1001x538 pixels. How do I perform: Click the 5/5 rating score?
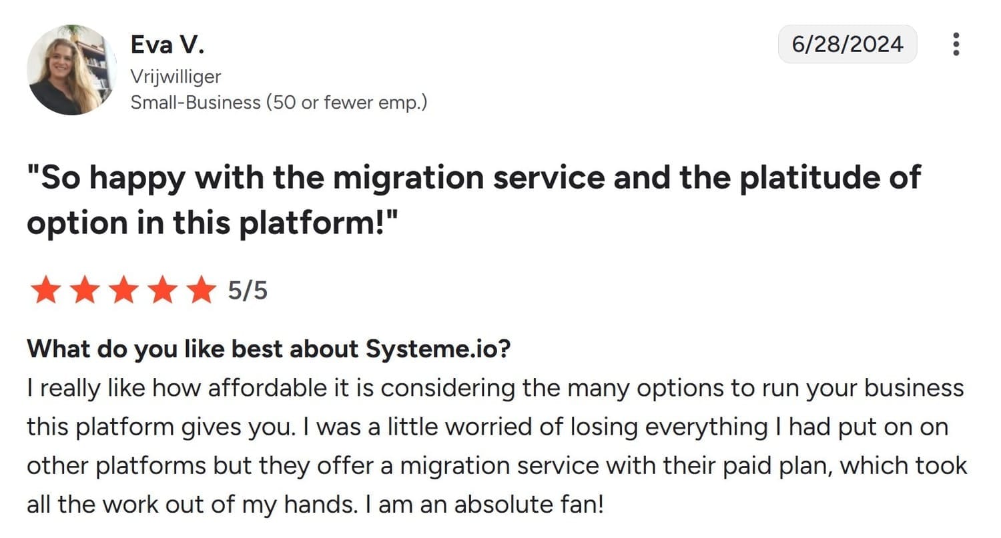[x=248, y=291]
